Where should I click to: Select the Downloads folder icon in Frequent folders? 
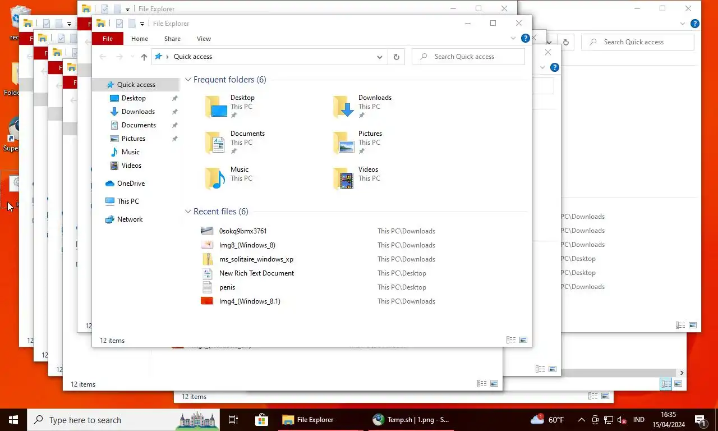click(344, 107)
